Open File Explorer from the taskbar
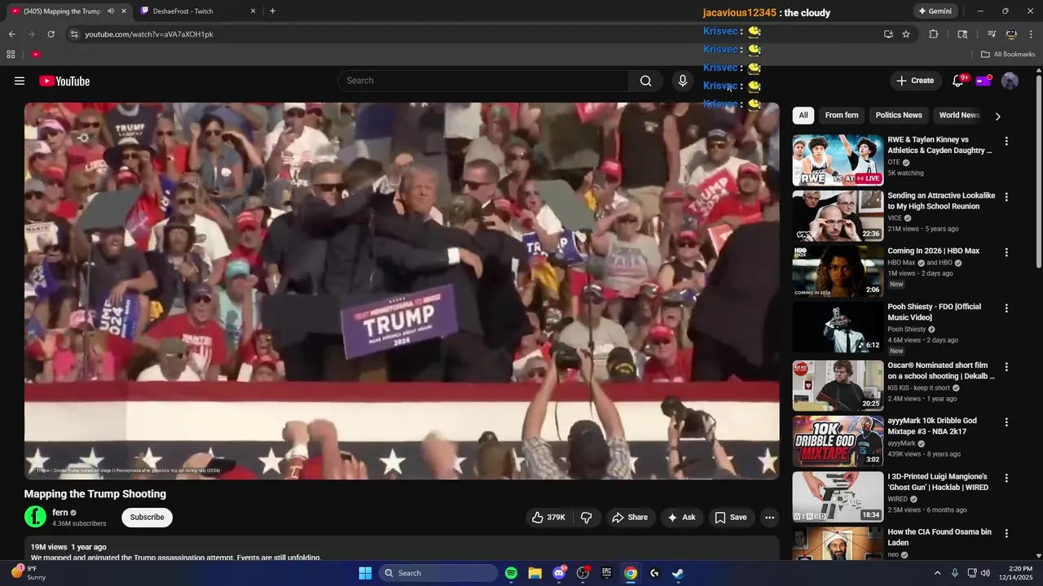1043x586 pixels. [535, 573]
